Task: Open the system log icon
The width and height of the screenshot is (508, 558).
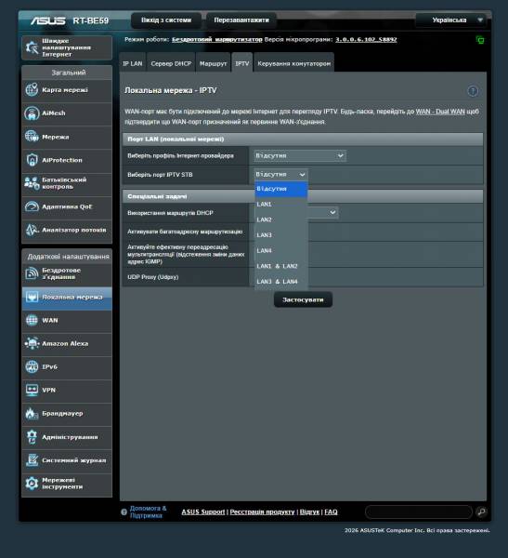Action: (32, 460)
